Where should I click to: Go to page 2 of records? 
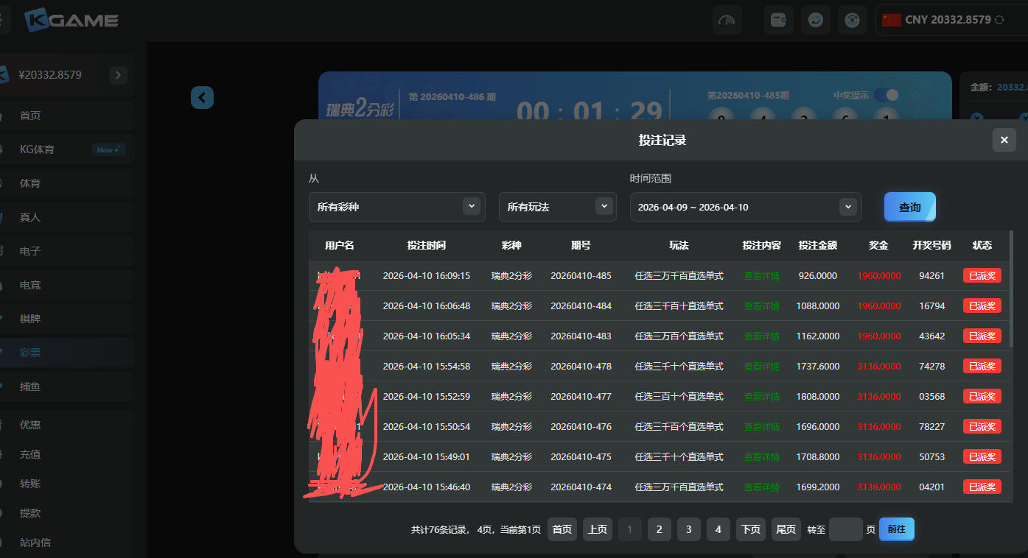click(659, 529)
